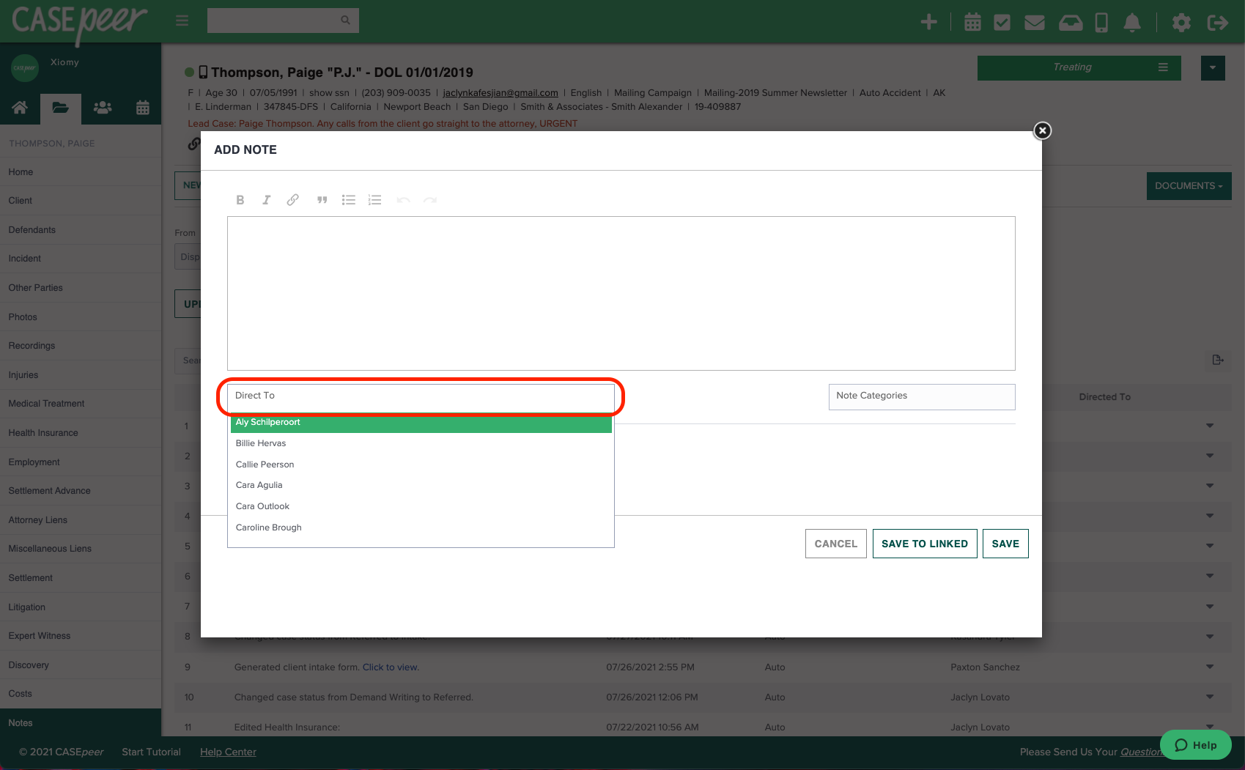Open Health Insurance in sidebar
This screenshot has width=1245, height=770.
coord(81,433)
